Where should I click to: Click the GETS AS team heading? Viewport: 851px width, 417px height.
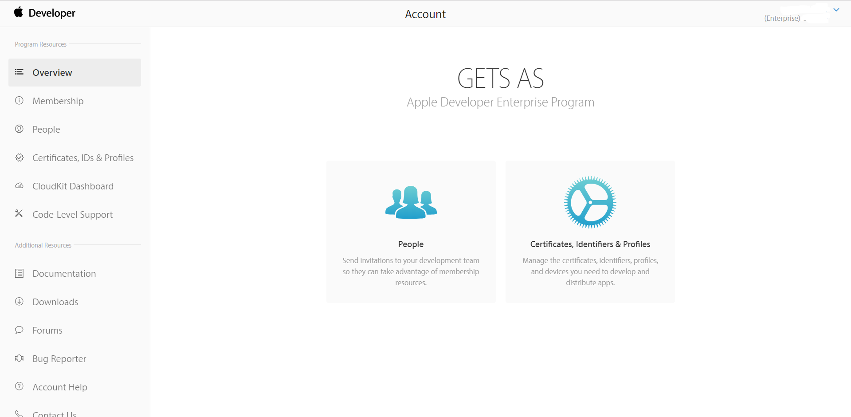point(501,79)
